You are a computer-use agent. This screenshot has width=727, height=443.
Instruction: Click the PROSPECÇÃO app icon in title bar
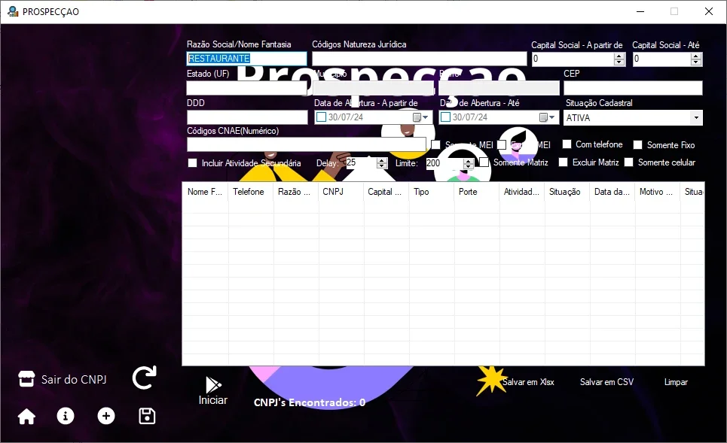[13, 11]
